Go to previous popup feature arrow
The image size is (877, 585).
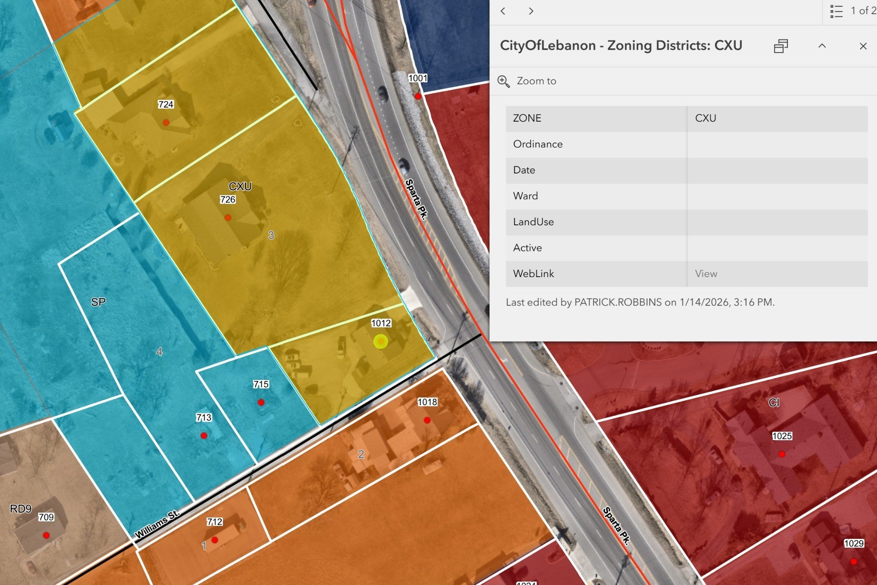pyautogui.click(x=503, y=11)
